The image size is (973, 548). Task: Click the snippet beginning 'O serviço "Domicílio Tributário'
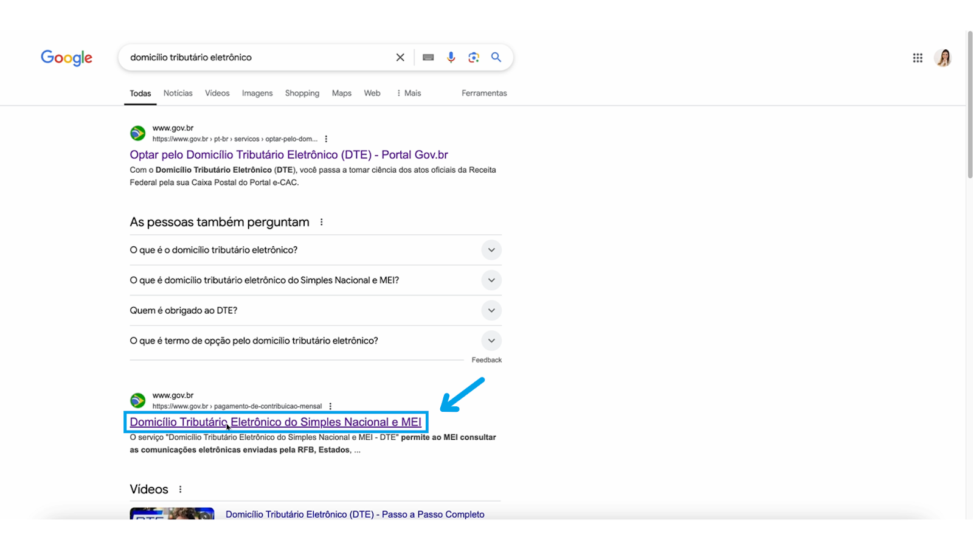313,443
